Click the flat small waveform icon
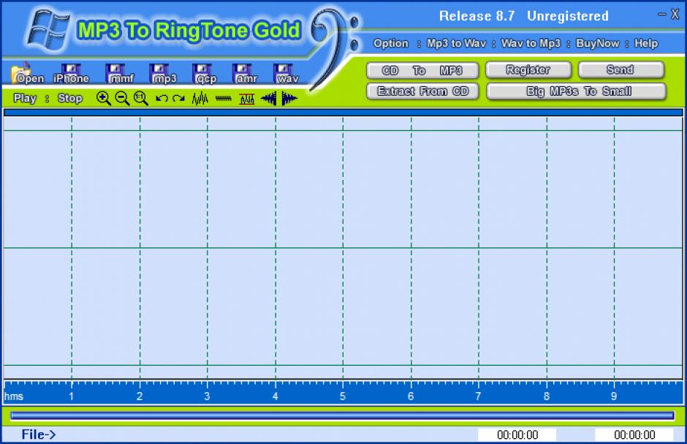687x444 pixels. coord(224,99)
